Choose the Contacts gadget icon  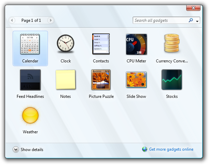tap(101, 44)
